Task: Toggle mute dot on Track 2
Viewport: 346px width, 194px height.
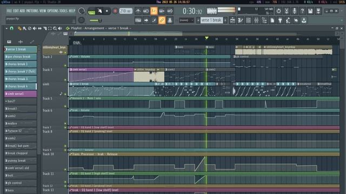Action: click(x=65, y=66)
